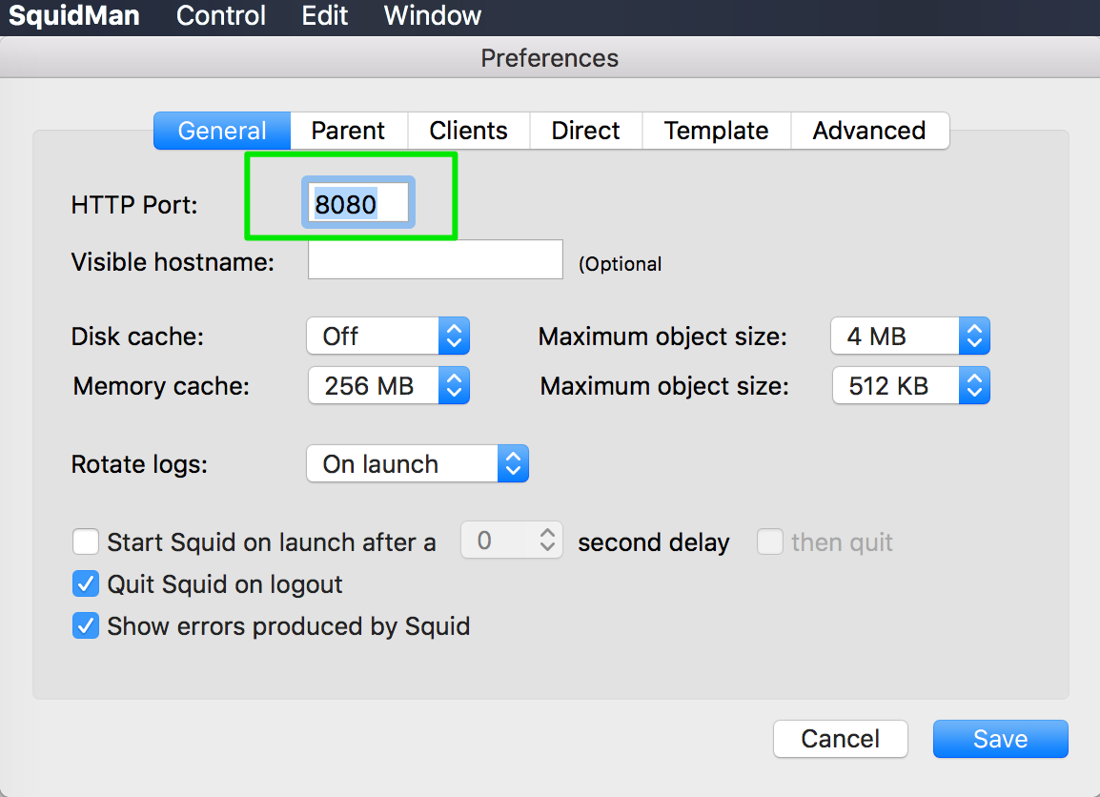Click the Visible hostname text field
The image size is (1100, 797).
click(435, 259)
